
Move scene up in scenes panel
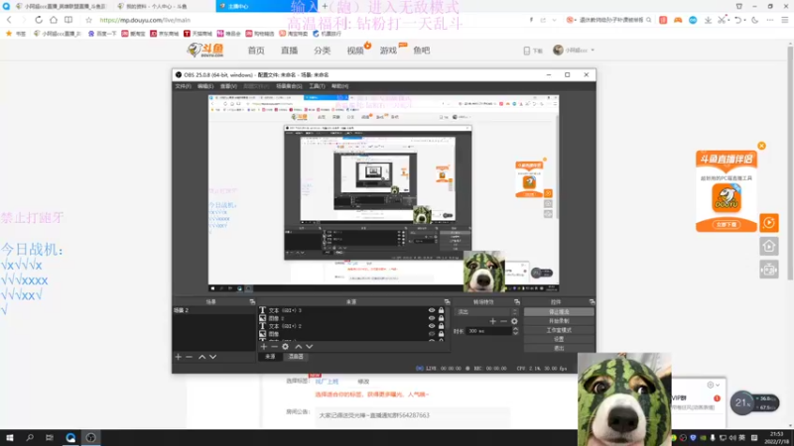click(202, 357)
